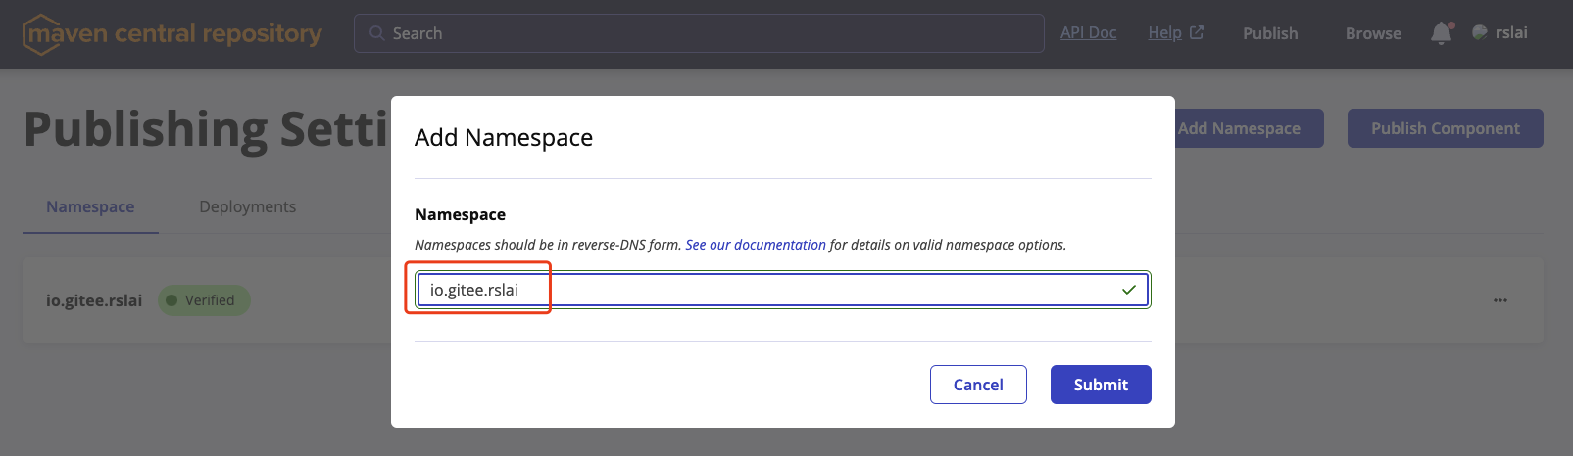Switch to the Namespace tab
This screenshot has width=1573, height=456.
pos(90,206)
